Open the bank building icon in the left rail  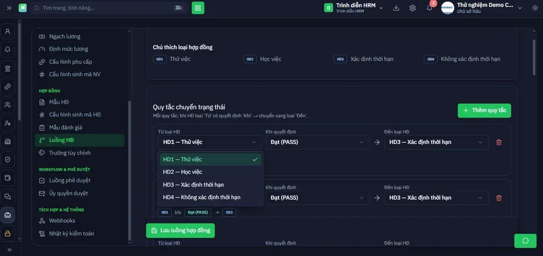pos(8,68)
